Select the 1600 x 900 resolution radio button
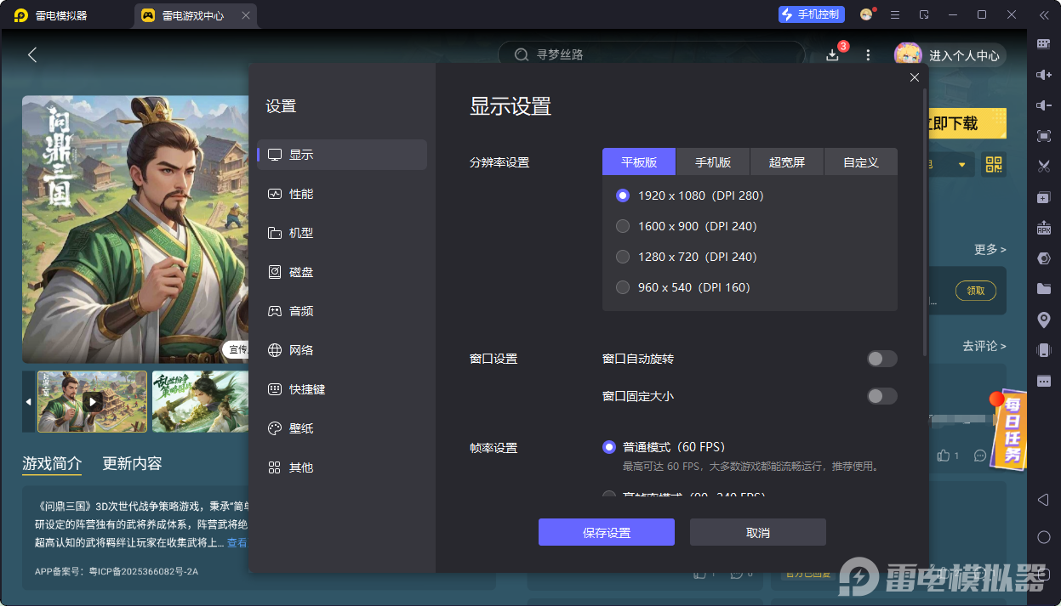1061x606 pixels. pos(622,225)
